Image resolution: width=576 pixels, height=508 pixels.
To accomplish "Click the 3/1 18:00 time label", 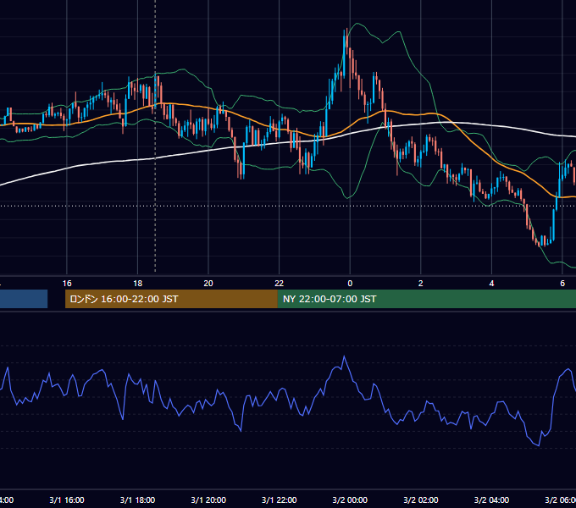I will (137, 500).
